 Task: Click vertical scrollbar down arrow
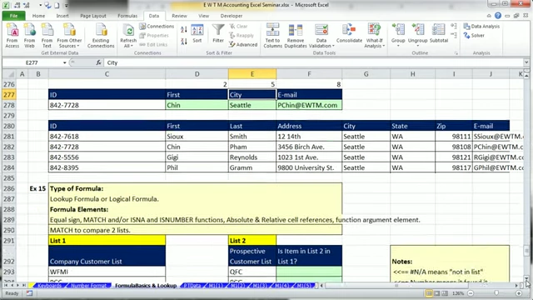pos(526,277)
